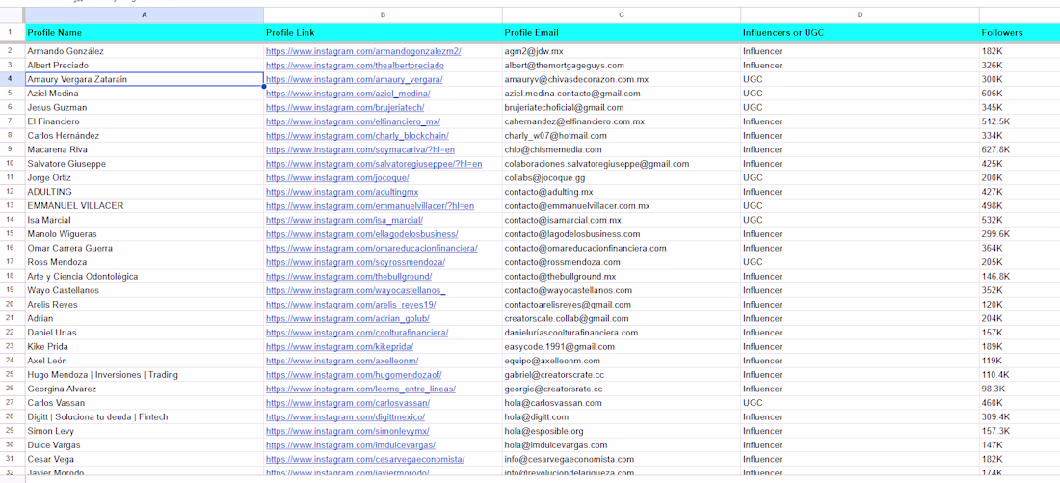Open the simonlevymx Instagram link

tap(348, 431)
